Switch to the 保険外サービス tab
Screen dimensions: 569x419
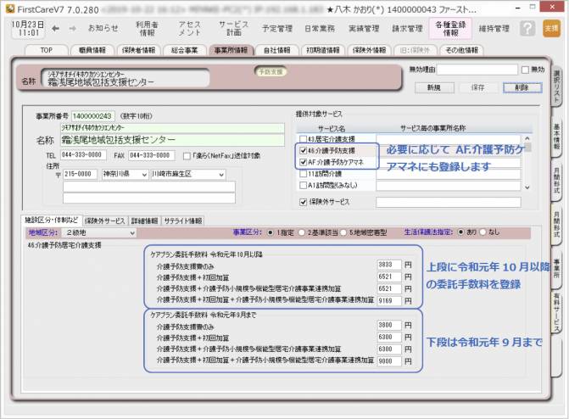(x=105, y=220)
